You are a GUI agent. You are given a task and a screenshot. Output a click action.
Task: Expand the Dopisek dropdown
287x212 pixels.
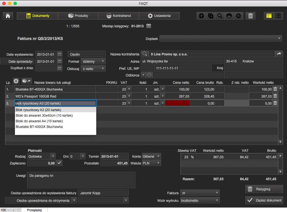pyautogui.click(x=279, y=38)
